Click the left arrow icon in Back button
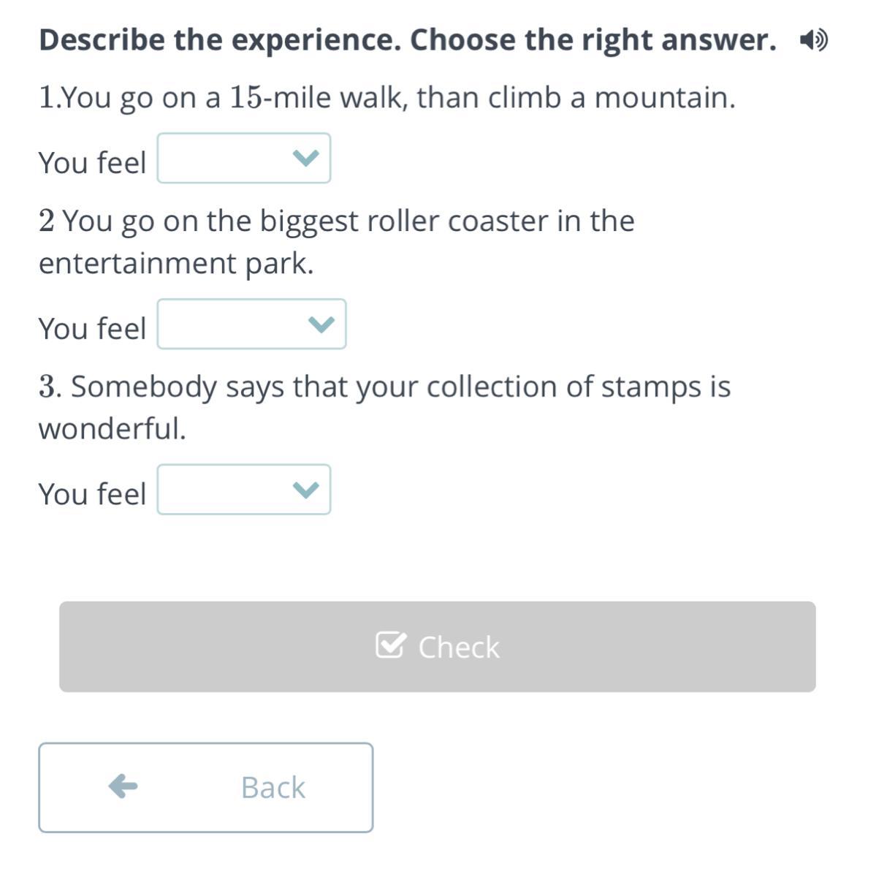The image size is (876, 877). tap(123, 786)
